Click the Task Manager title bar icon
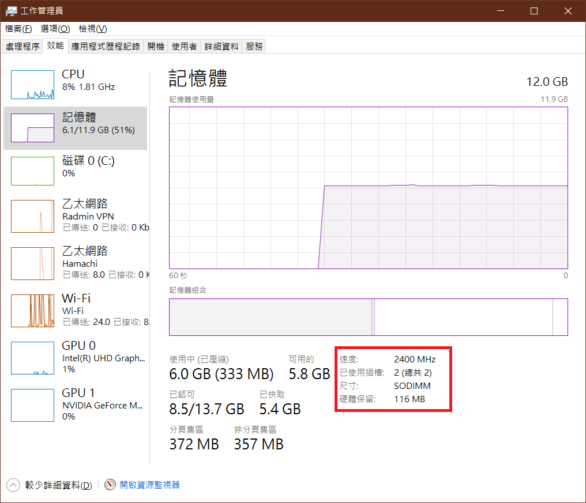Image resolution: width=586 pixels, height=503 pixels. (x=11, y=11)
